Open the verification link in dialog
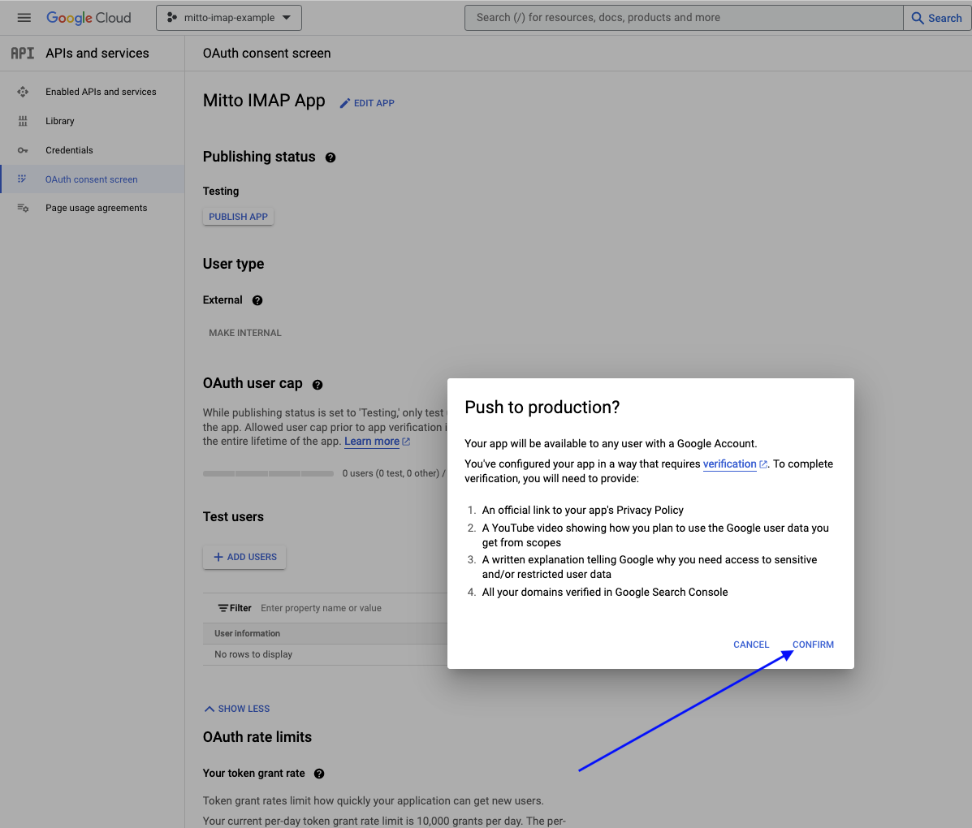The image size is (972, 828). point(729,464)
